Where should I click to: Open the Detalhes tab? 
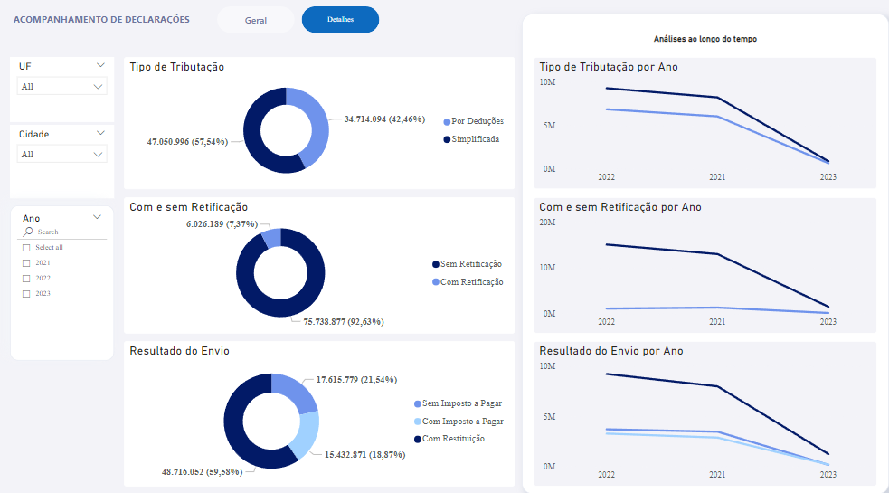click(340, 19)
